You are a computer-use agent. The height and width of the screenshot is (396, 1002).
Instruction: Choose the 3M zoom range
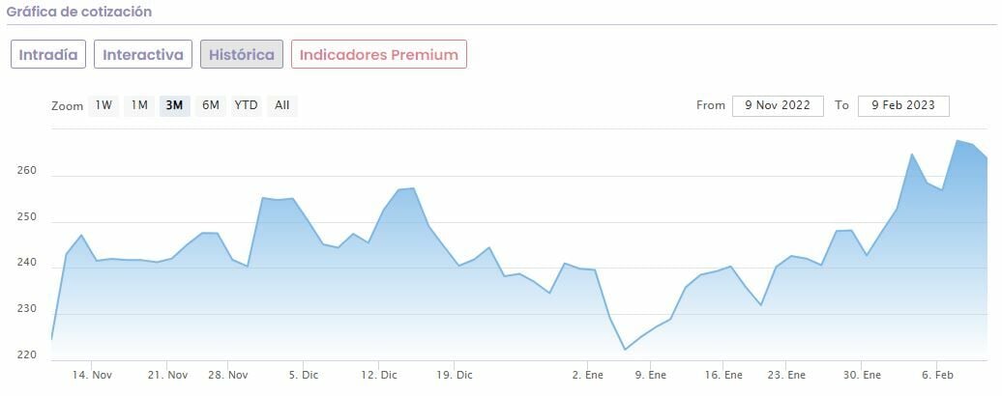175,105
